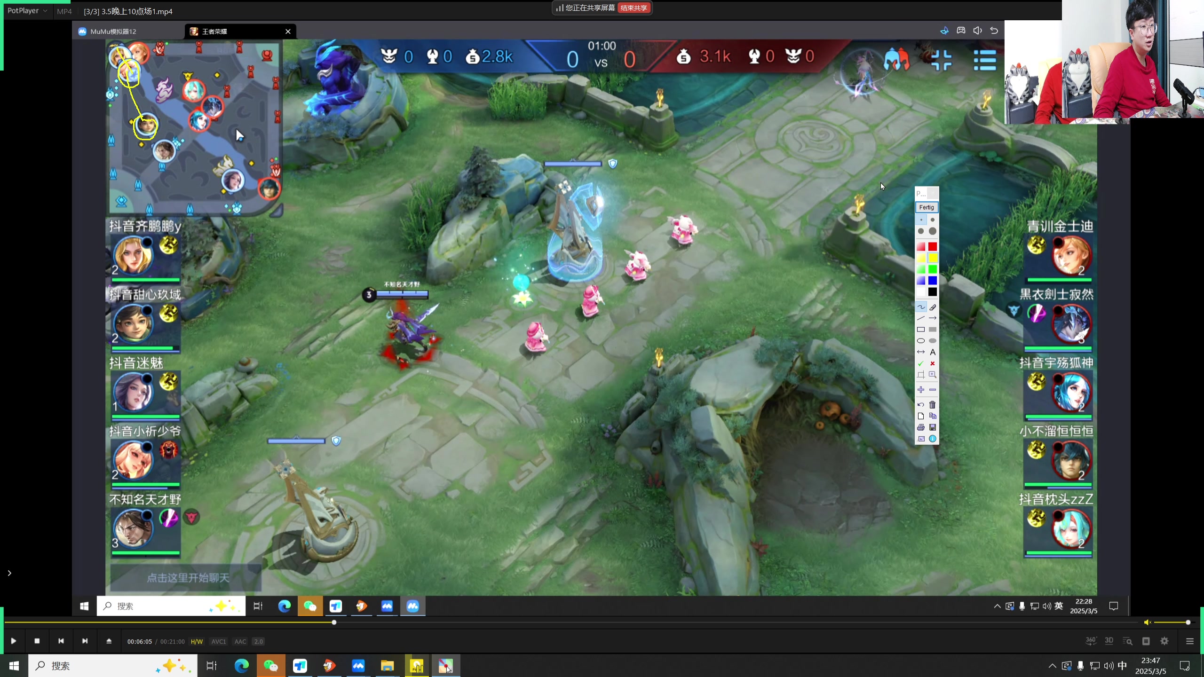Viewport: 1204px width, 677px height.
Task: Click the 搜索 search box in bottom taskbar
Action: (x=113, y=666)
